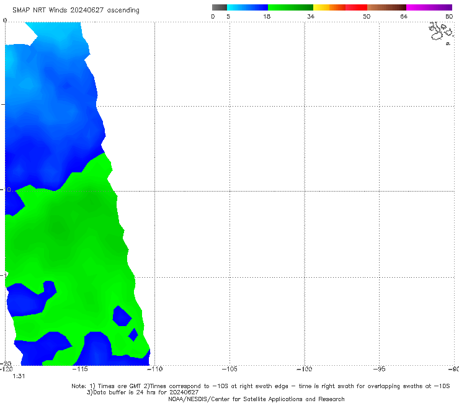Click the island outline in the top right corner
459x403 pixels.
pos(441,32)
